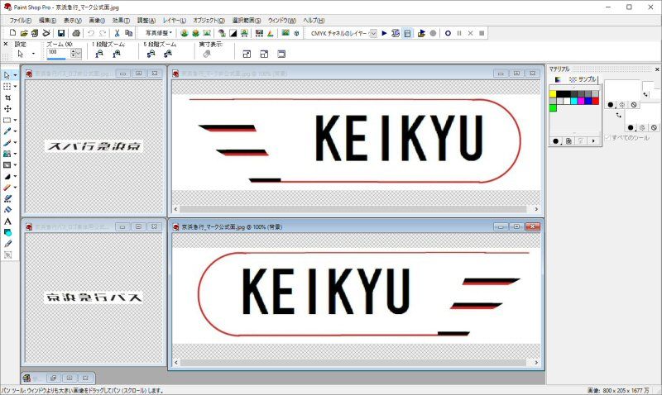
Task: Toggle the foreground texture button
Action: [x=622, y=105]
